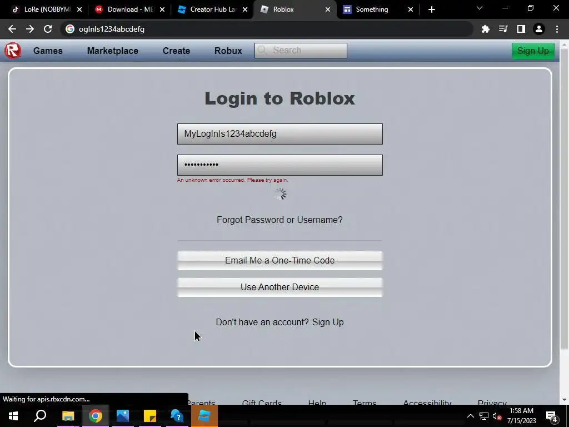Click Use Another Device button
Image resolution: width=569 pixels, height=427 pixels.
tap(280, 287)
